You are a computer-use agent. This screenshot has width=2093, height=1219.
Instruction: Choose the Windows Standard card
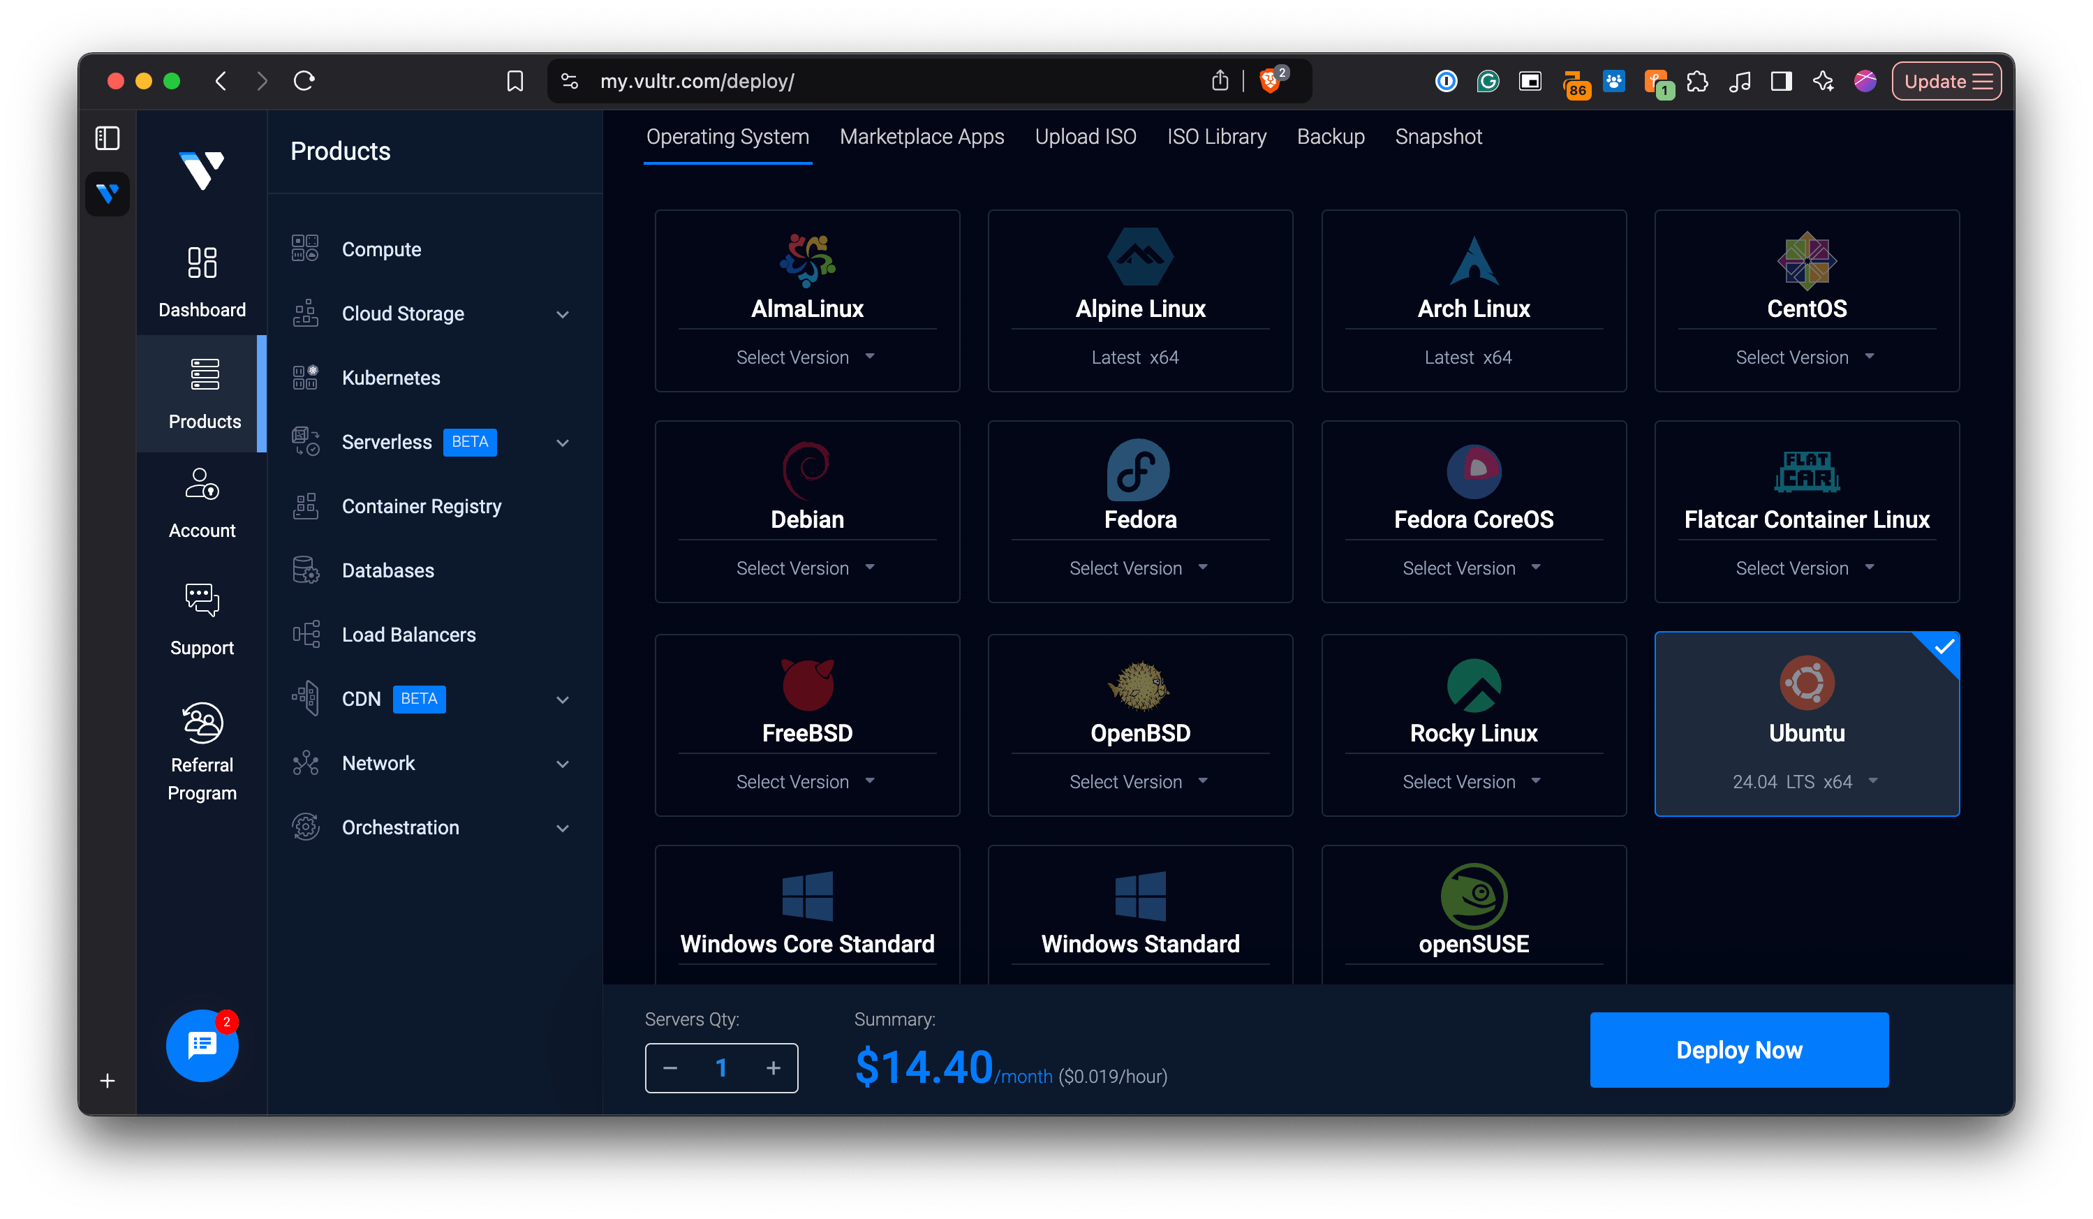(1139, 915)
